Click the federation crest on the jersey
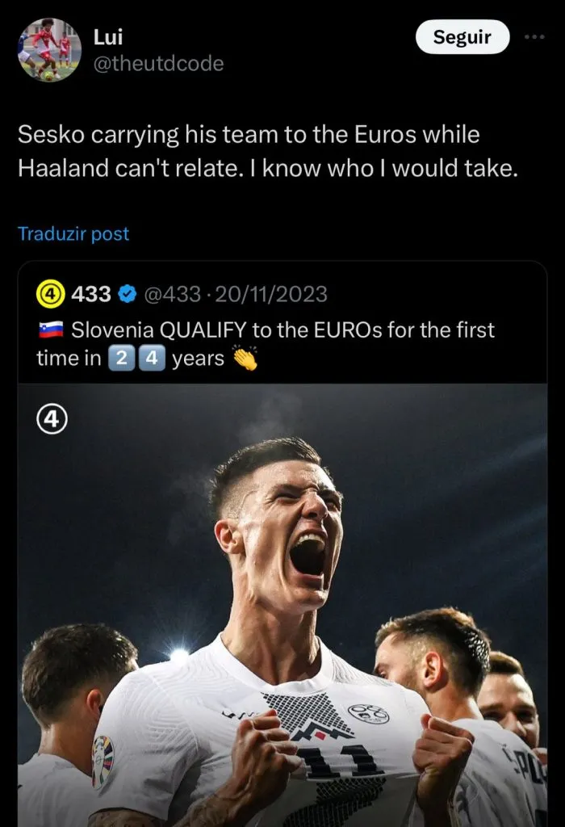 pyautogui.click(x=368, y=713)
